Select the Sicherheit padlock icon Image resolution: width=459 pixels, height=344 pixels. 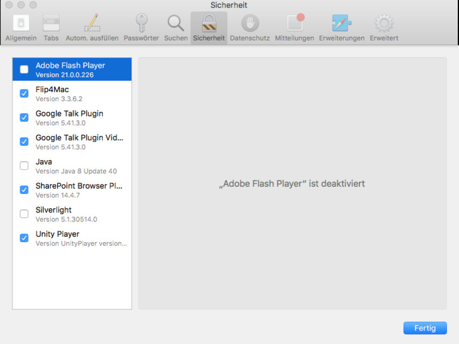[x=209, y=23]
